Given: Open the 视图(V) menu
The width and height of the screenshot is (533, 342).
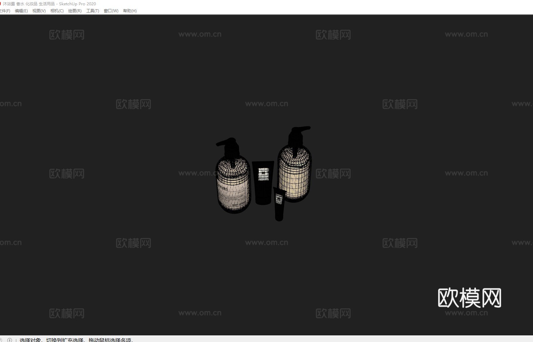Looking at the screenshot, I should pyautogui.click(x=39, y=11).
